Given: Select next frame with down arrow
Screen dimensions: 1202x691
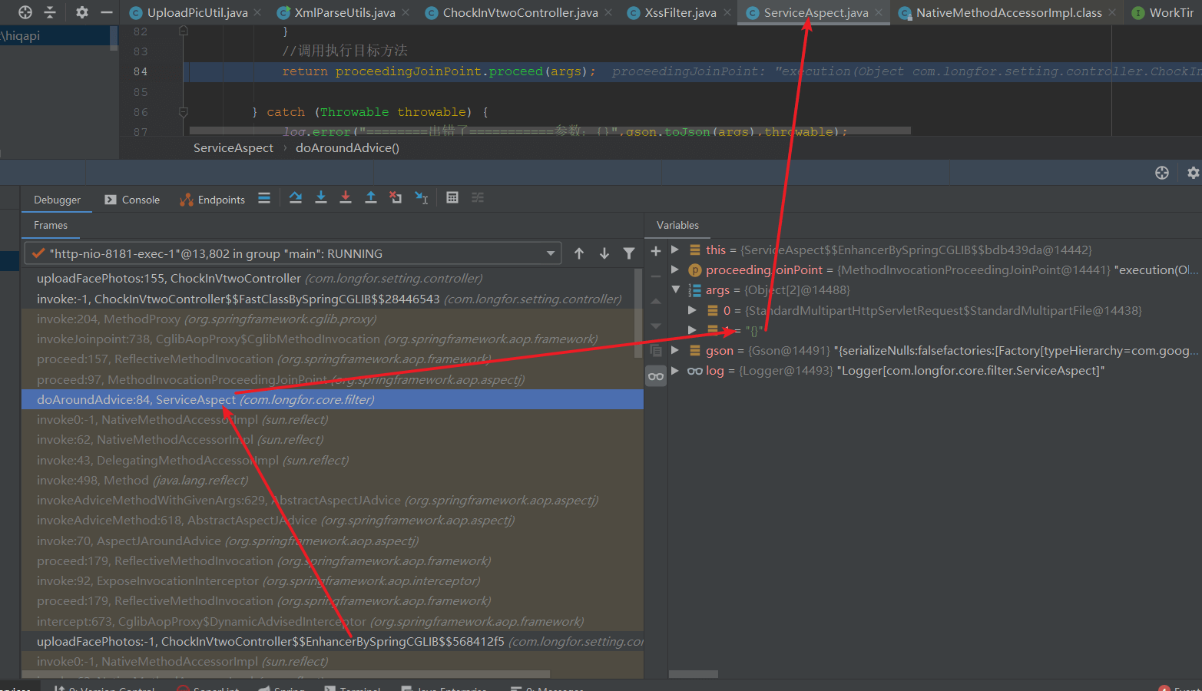Looking at the screenshot, I should (604, 253).
